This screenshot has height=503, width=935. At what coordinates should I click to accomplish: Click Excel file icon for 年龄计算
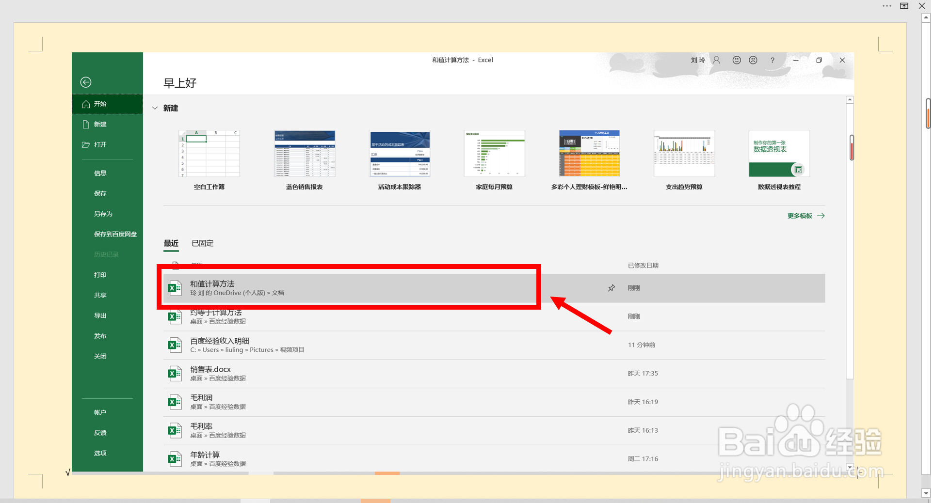click(x=175, y=459)
